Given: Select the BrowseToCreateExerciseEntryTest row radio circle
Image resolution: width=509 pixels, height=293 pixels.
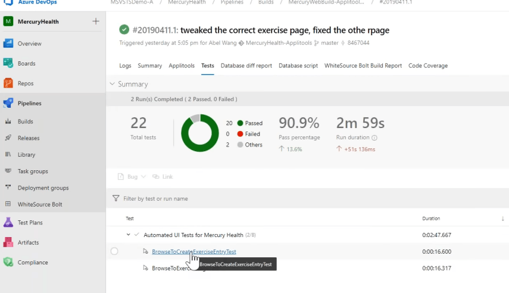Looking at the screenshot, I should 114,251.
